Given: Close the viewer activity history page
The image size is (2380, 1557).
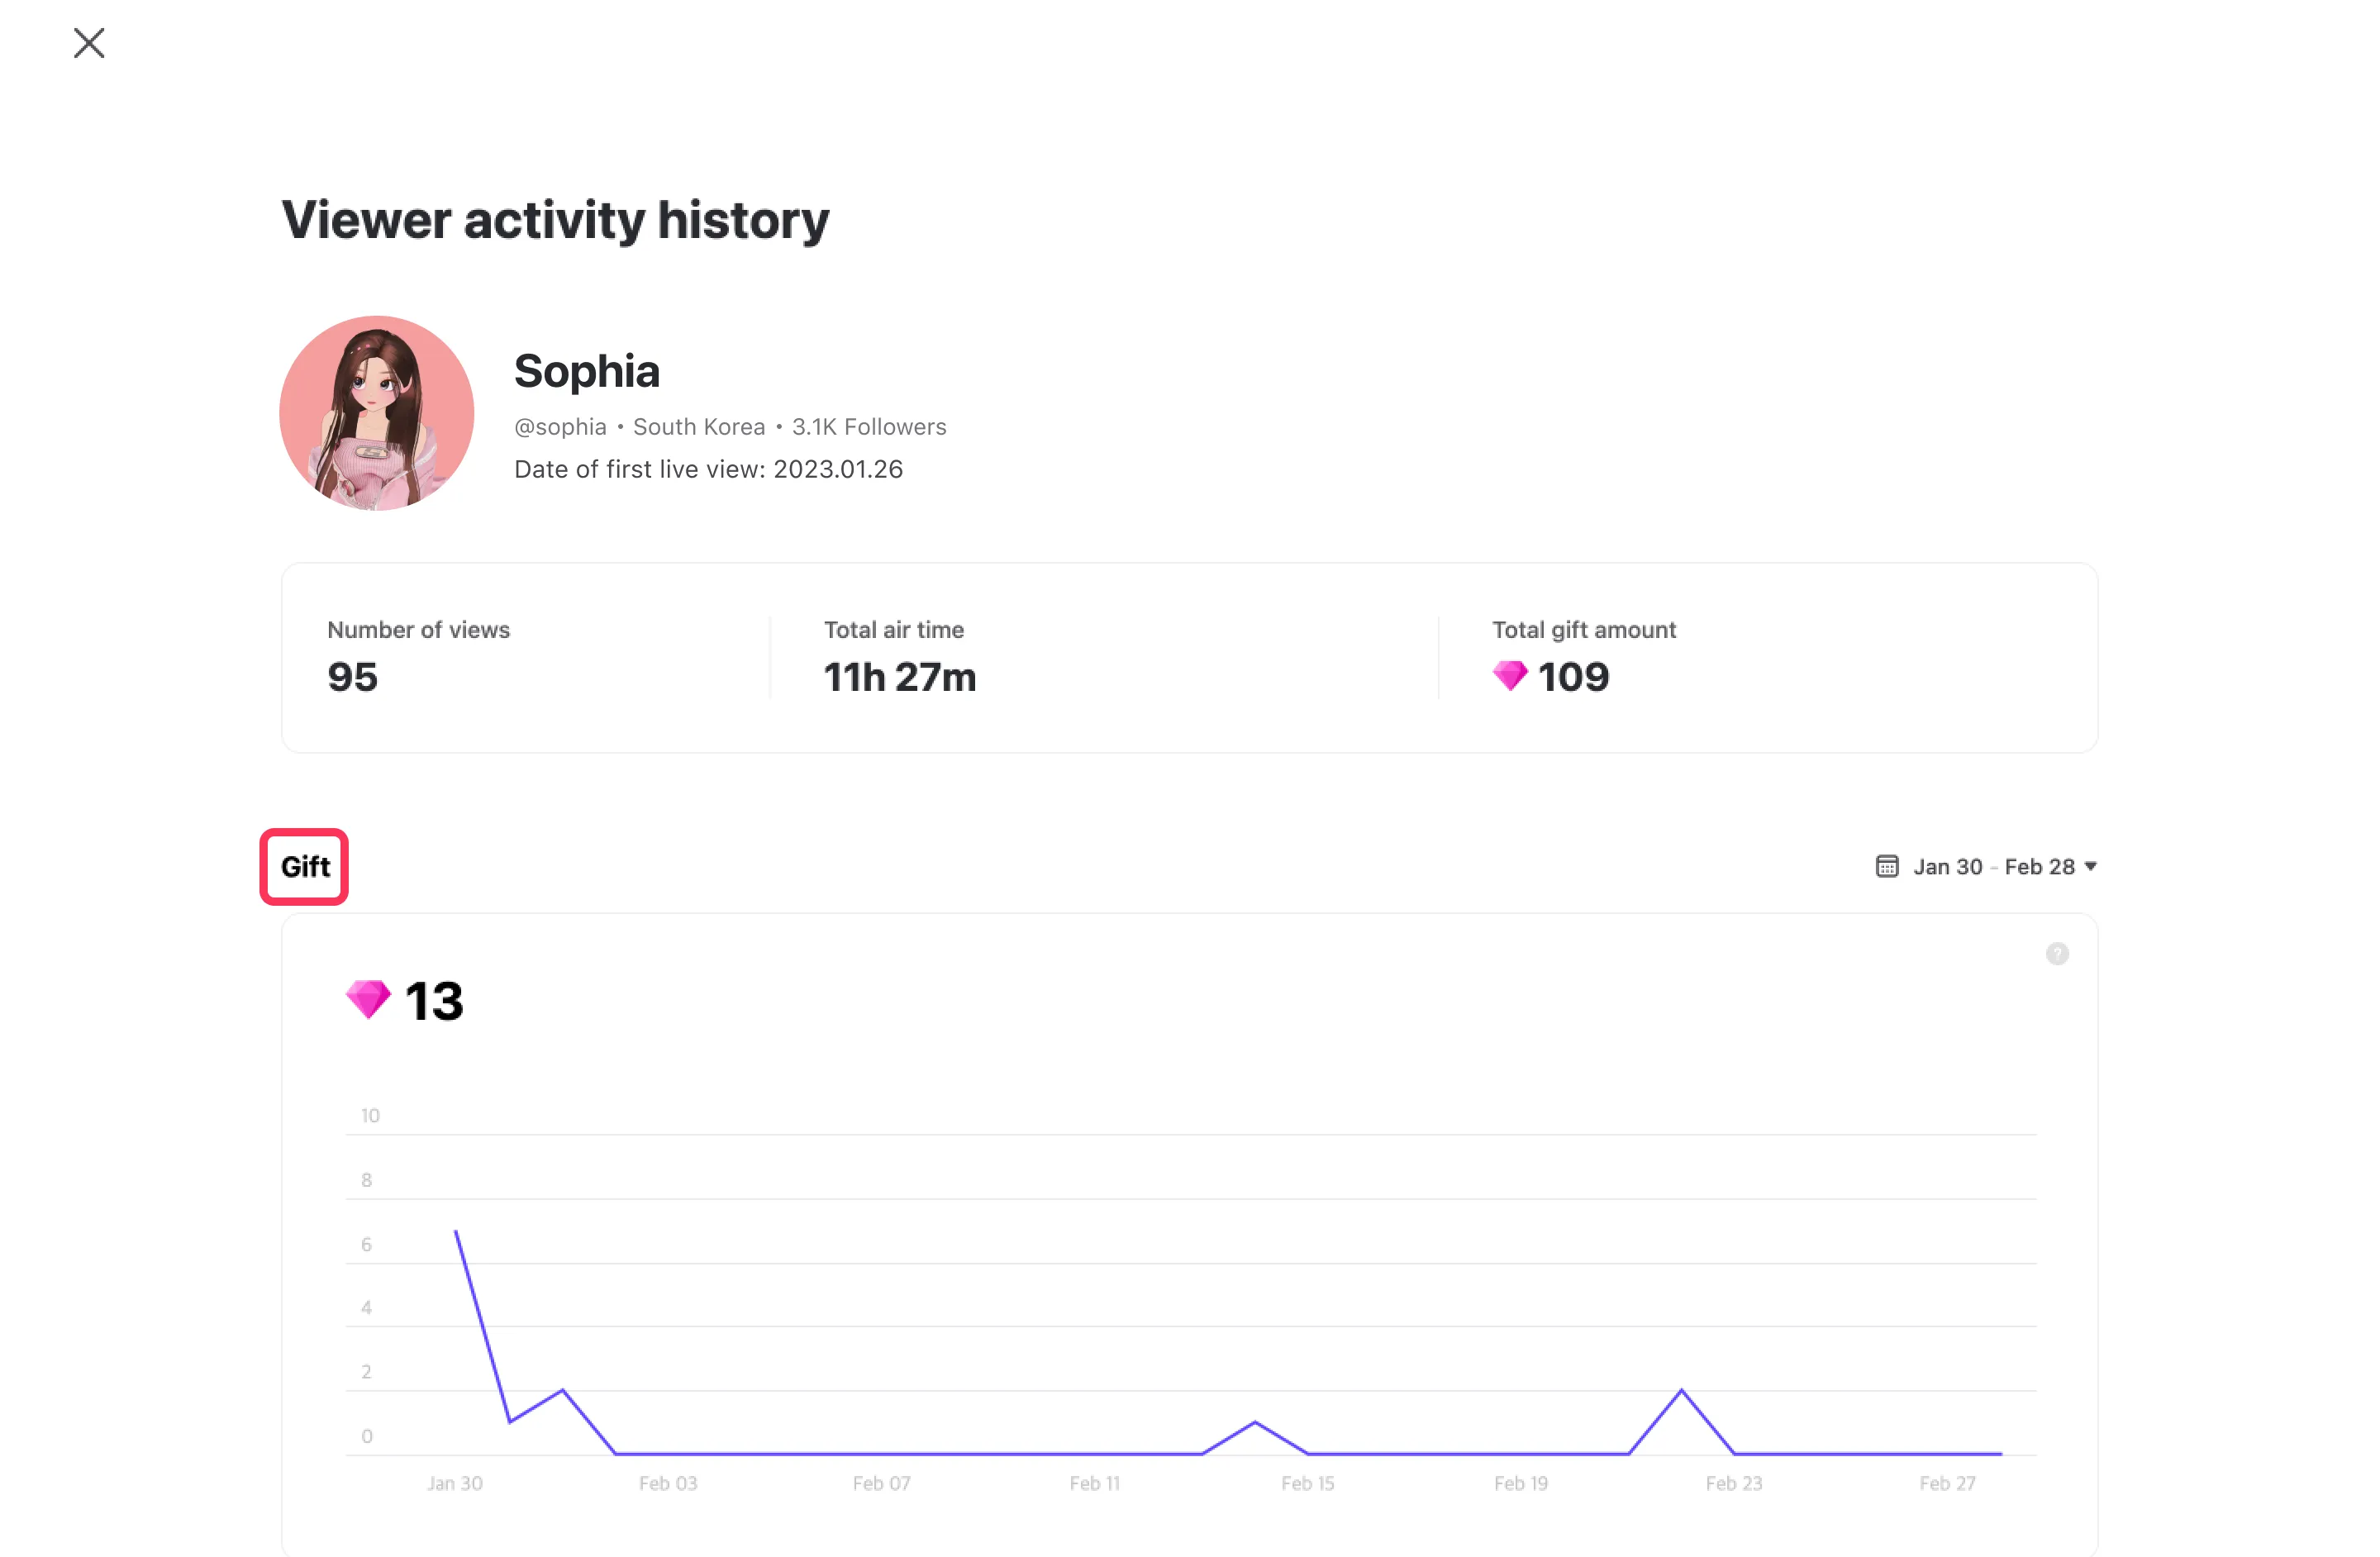Looking at the screenshot, I should click(89, 43).
